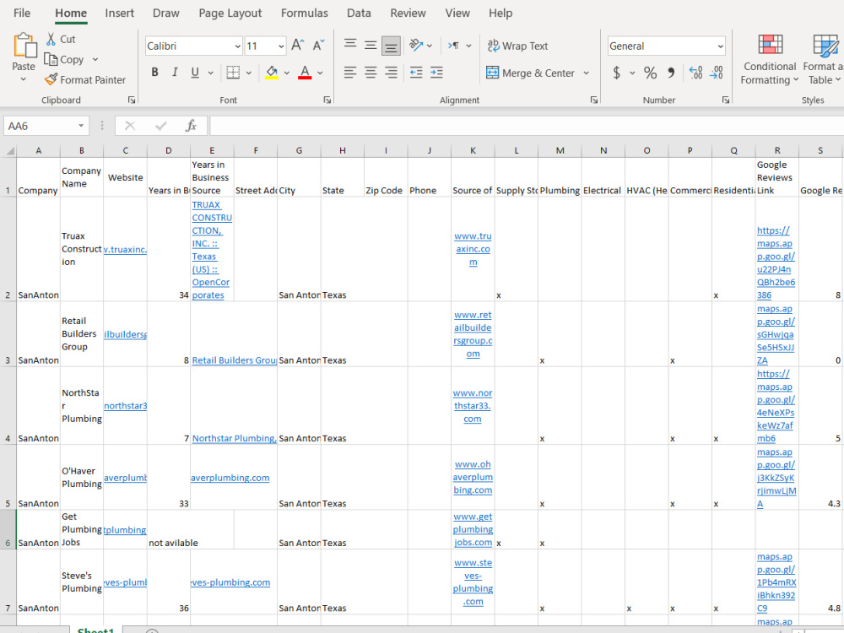The width and height of the screenshot is (844, 633).
Task: Click the Insert Function fx icon
Action: point(191,126)
